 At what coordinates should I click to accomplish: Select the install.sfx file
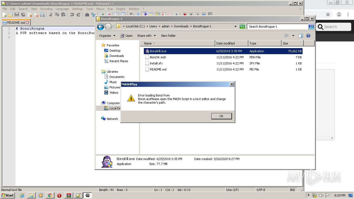[x=223, y=63]
